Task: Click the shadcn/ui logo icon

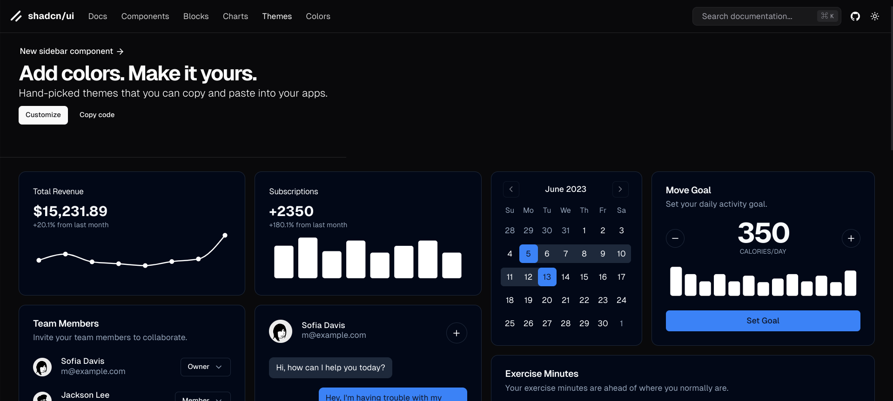Action: (16, 16)
